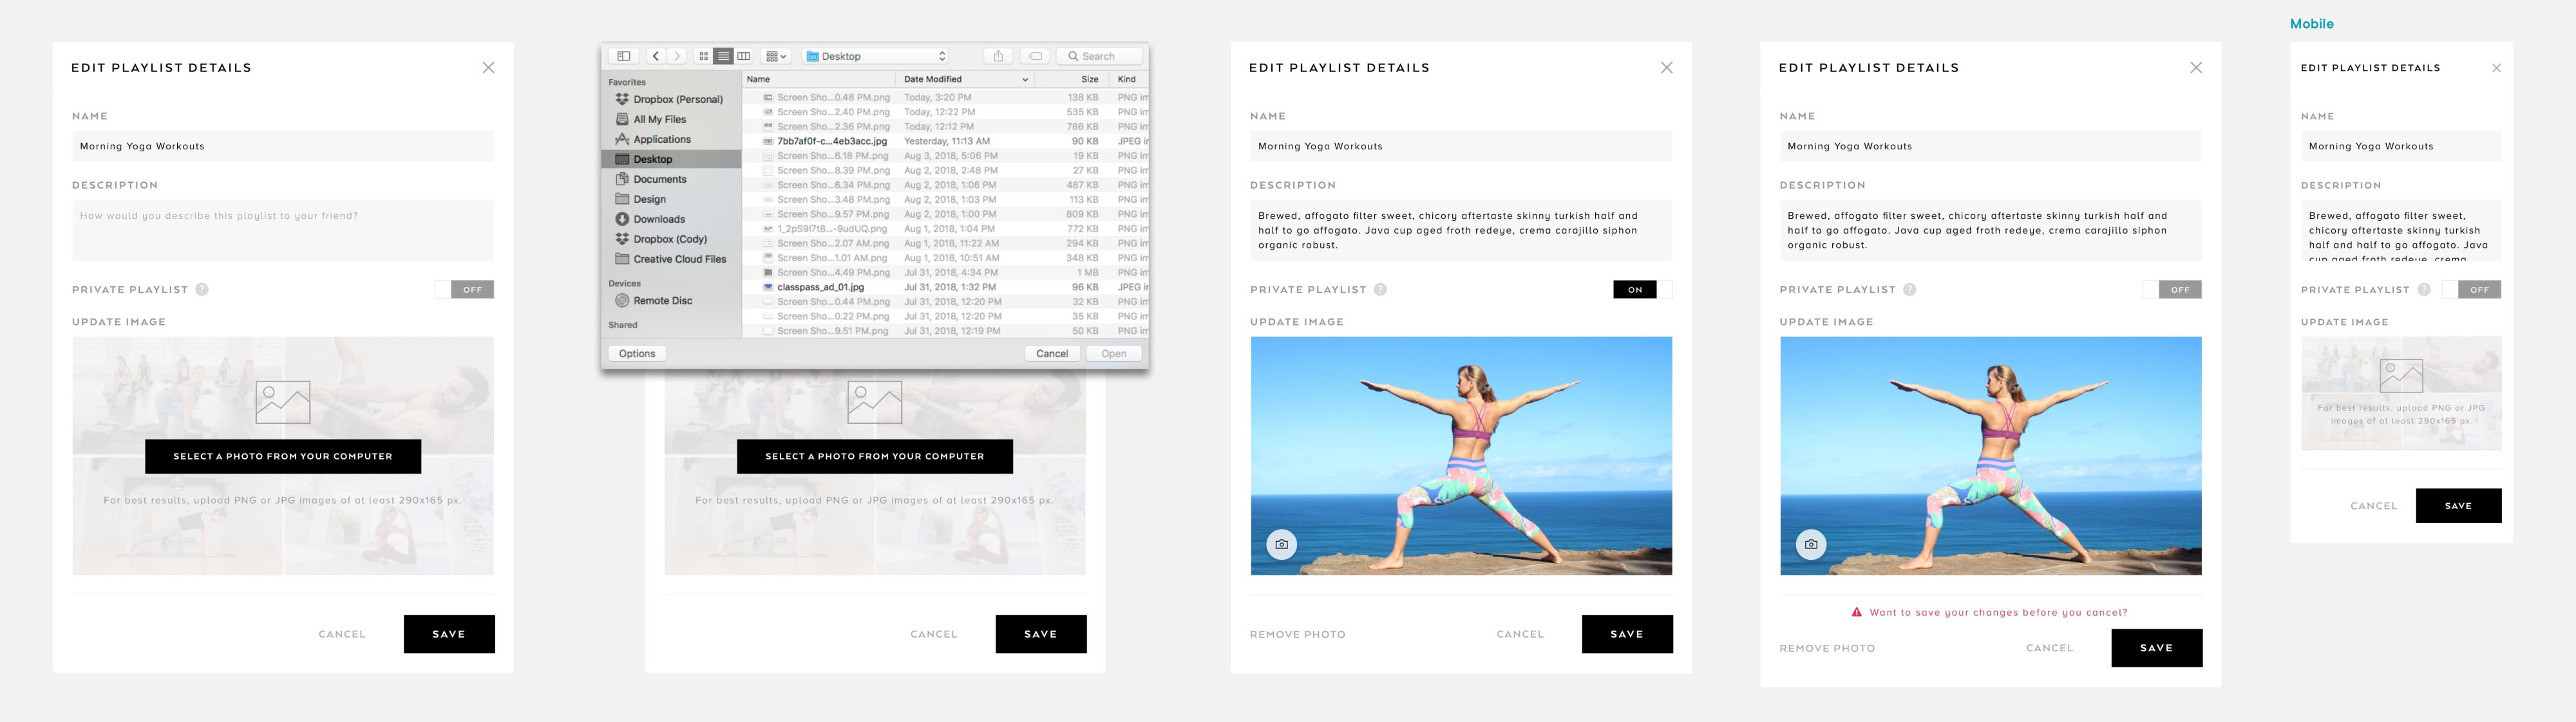Select Creative Cloud Files in sidebar
Viewport: 2576px width, 722px height.
click(679, 259)
